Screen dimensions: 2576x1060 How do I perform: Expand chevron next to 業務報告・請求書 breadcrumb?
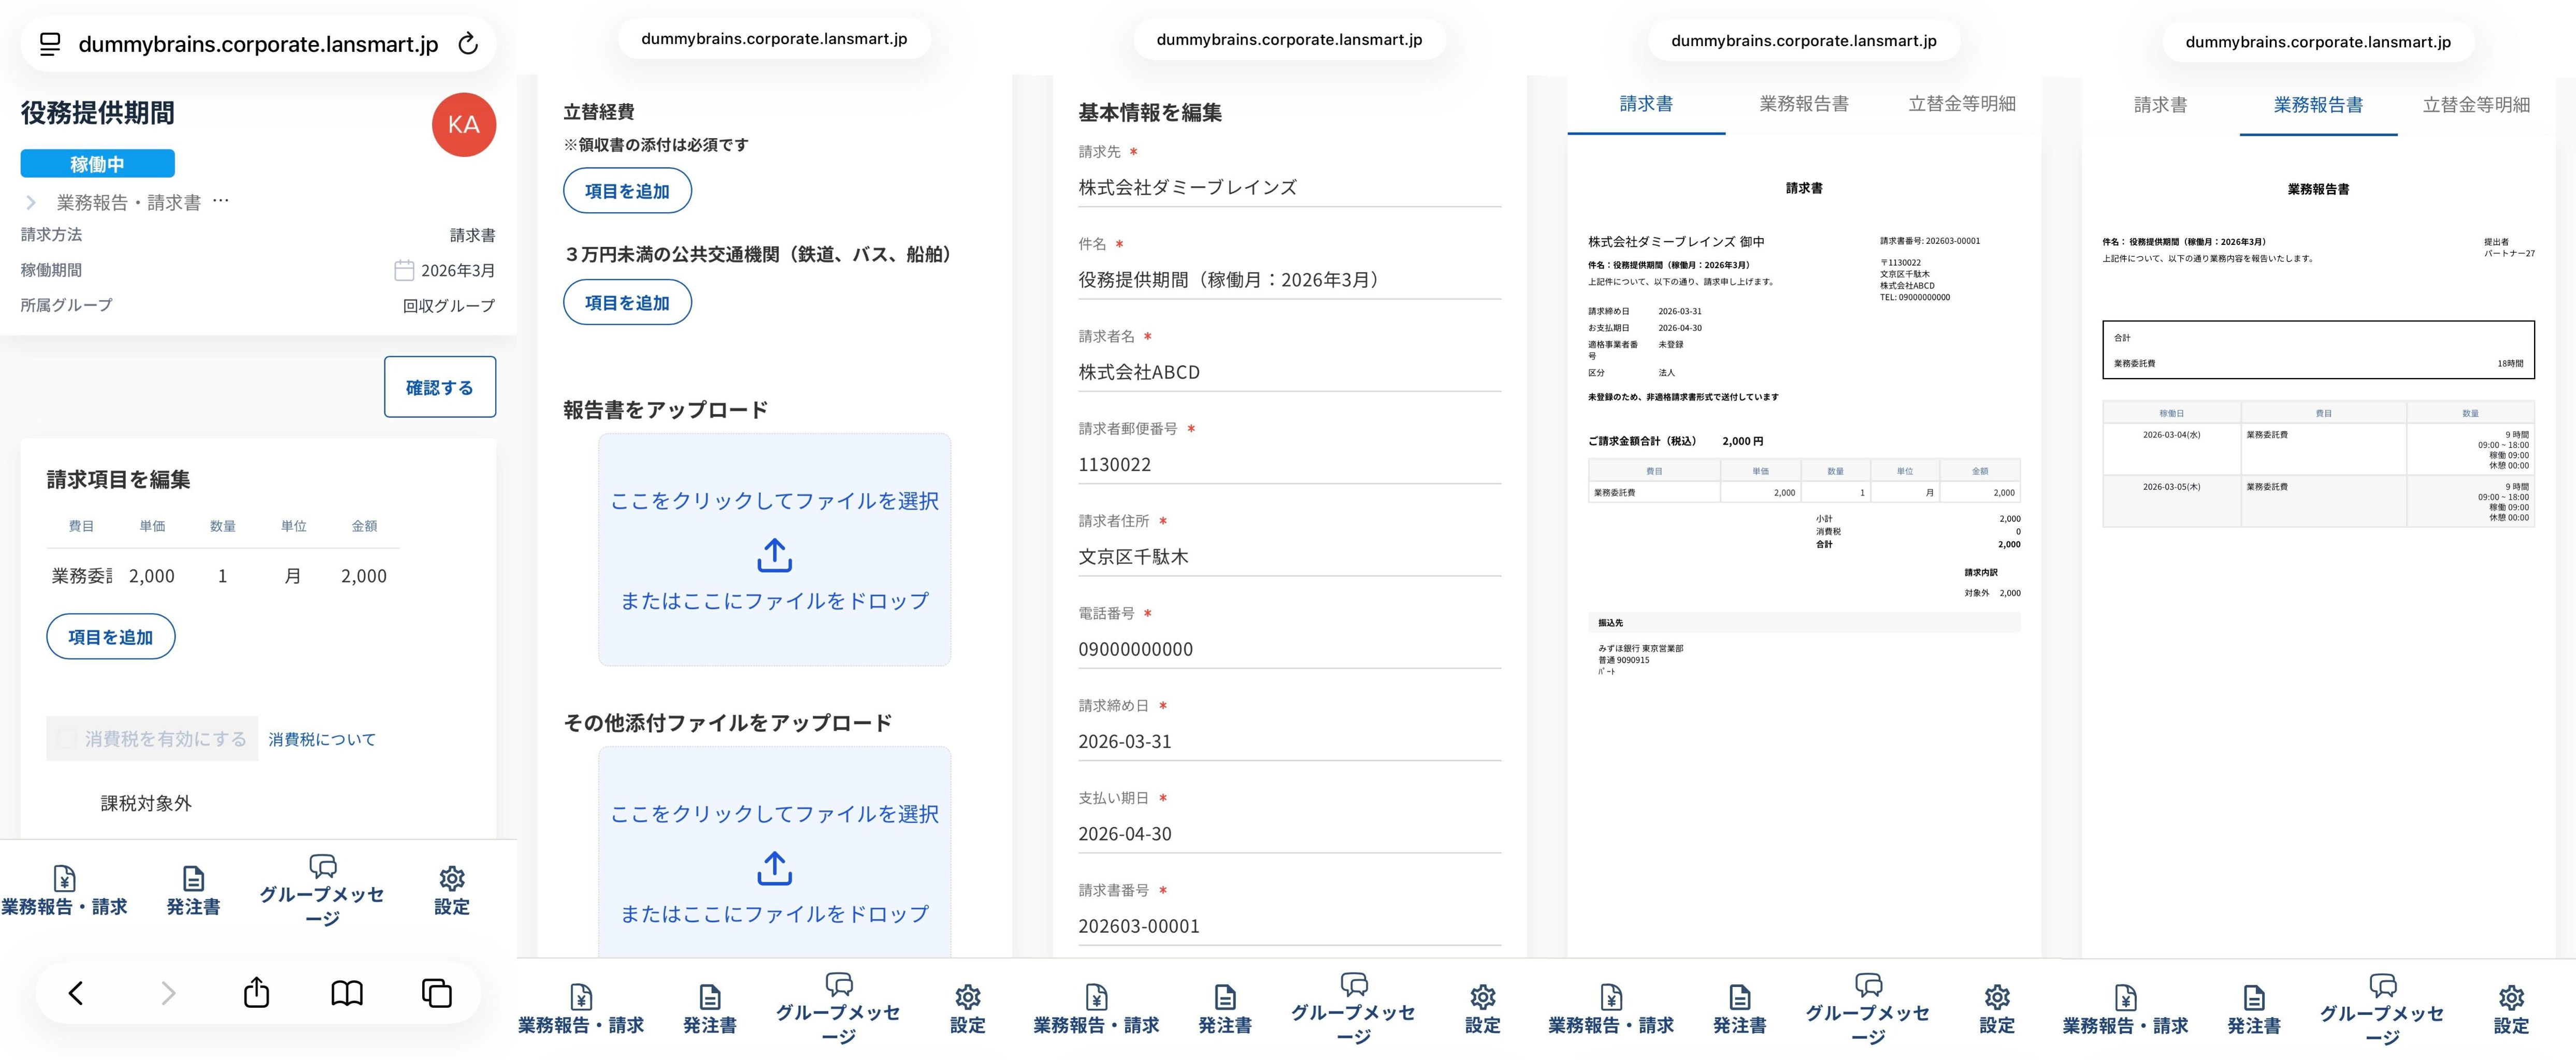tap(31, 203)
